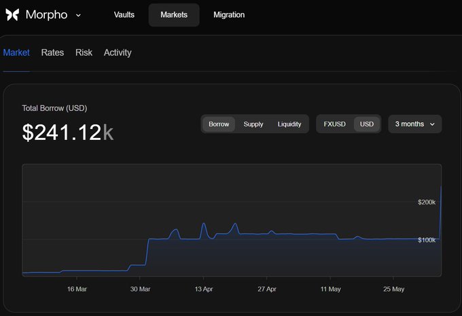Select the Supply chart mode
Screen dimensions: 462x316
tap(253, 124)
